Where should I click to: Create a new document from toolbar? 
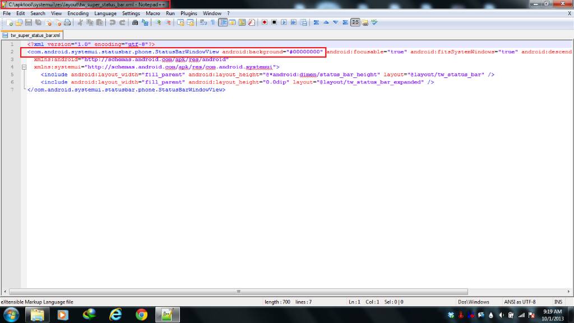tap(10, 22)
